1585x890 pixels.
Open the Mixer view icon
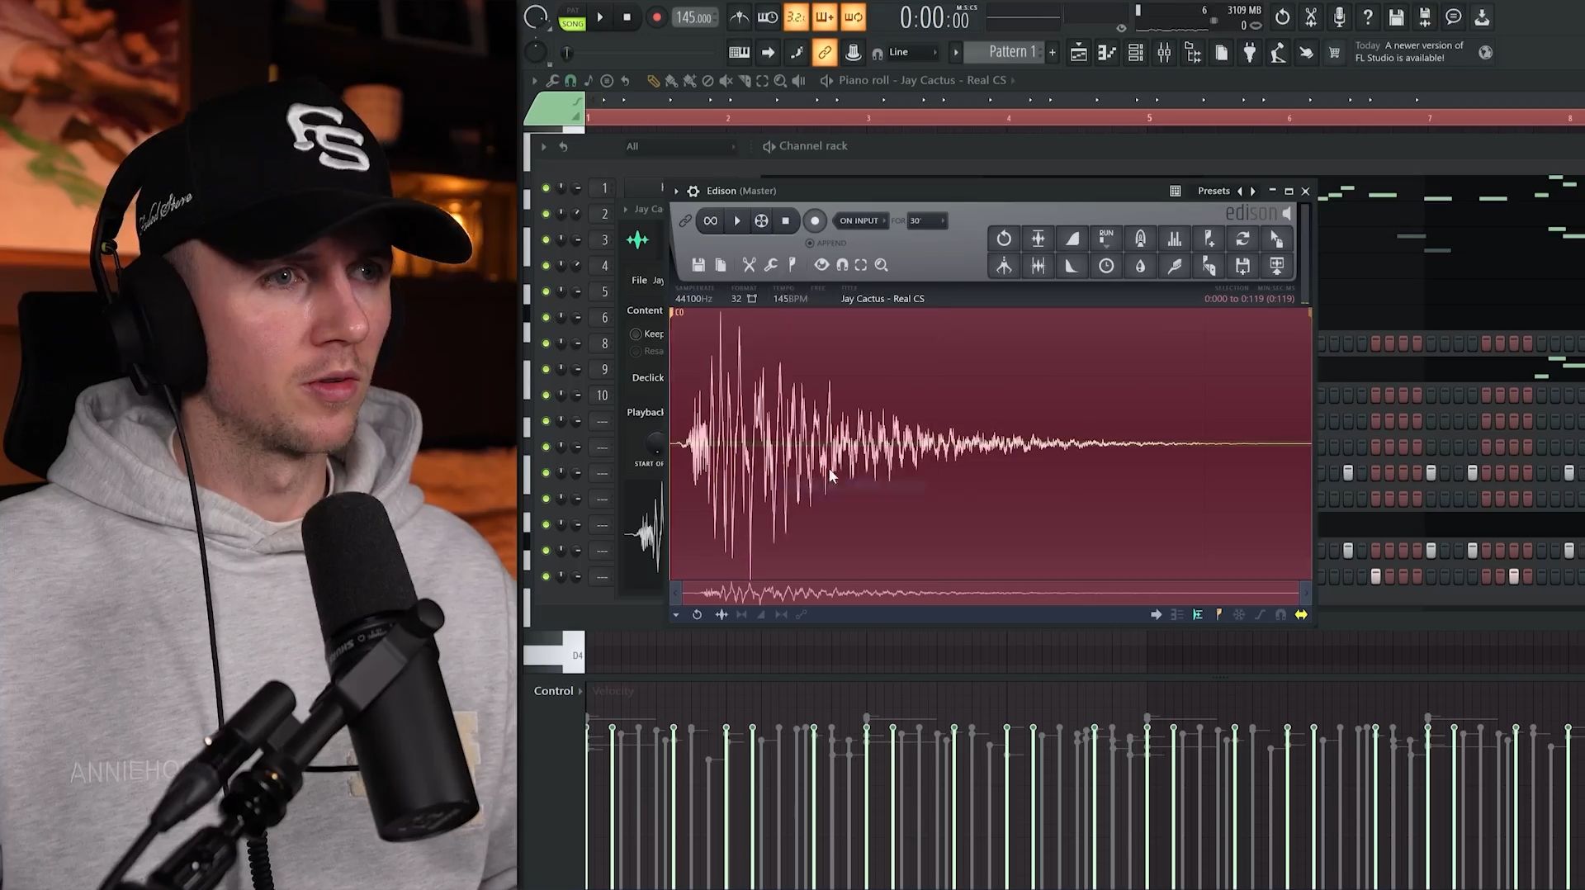click(1164, 53)
